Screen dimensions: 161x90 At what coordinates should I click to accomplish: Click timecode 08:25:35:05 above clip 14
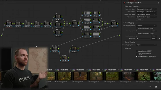(64, 70)
